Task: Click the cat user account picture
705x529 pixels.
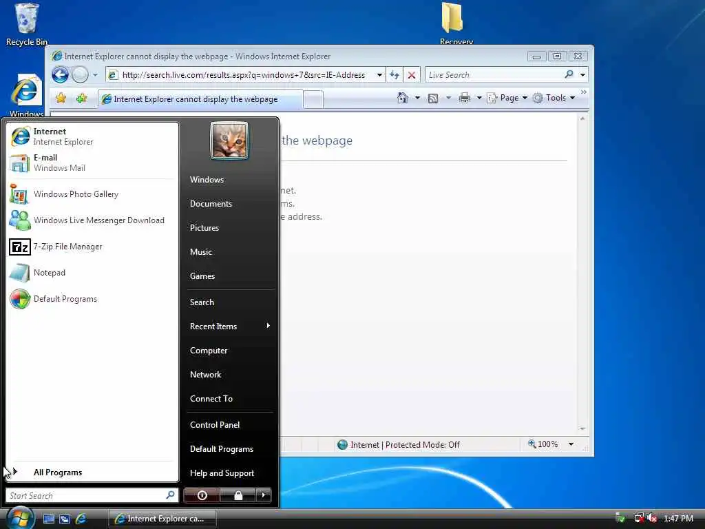Action: tap(229, 141)
